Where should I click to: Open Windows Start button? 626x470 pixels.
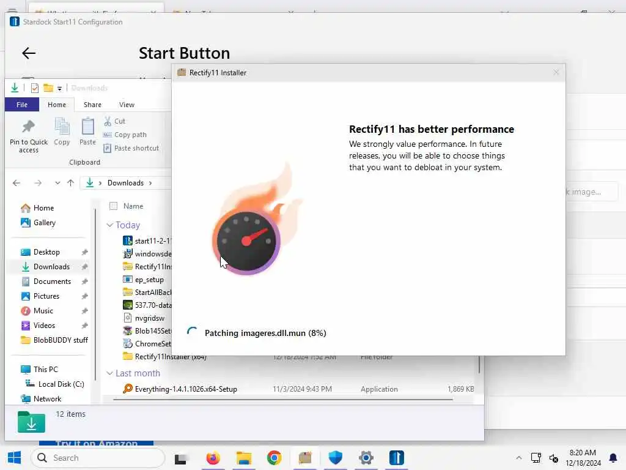(x=15, y=458)
